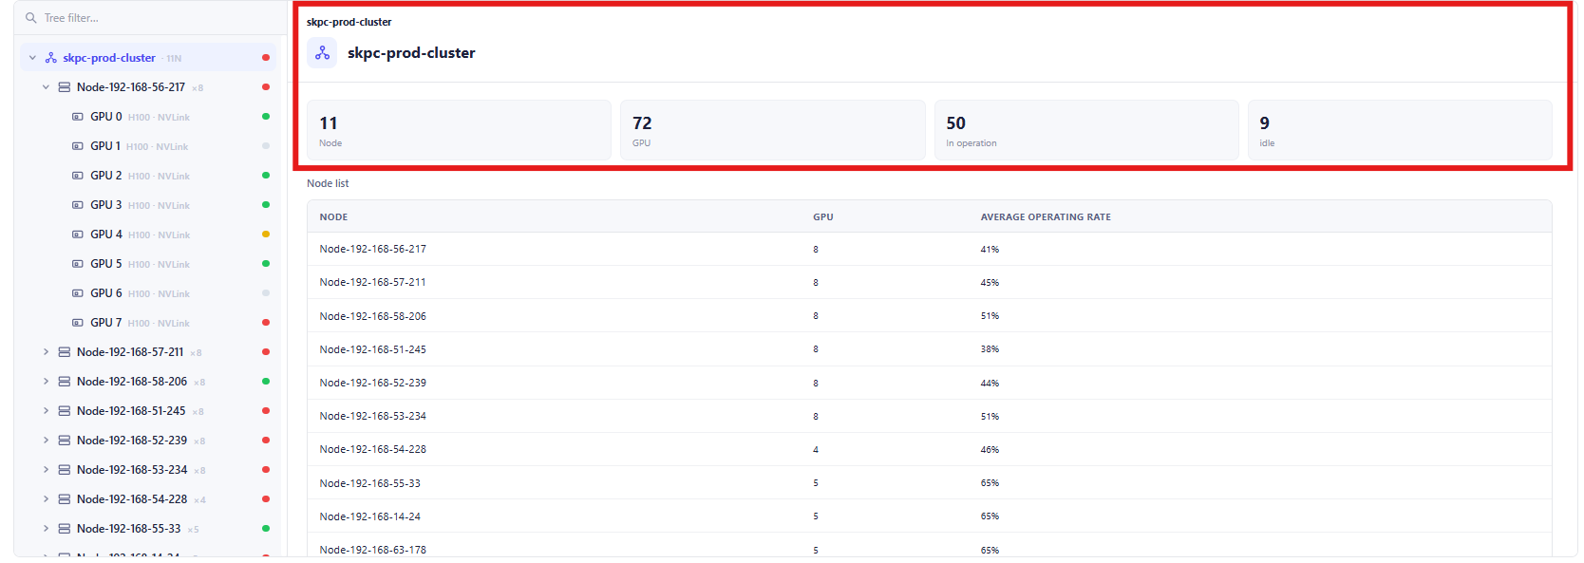This screenshot has width=1584, height=563.
Task: Click the cluster icon beside skpc-prod-cluster header
Action: point(323,53)
